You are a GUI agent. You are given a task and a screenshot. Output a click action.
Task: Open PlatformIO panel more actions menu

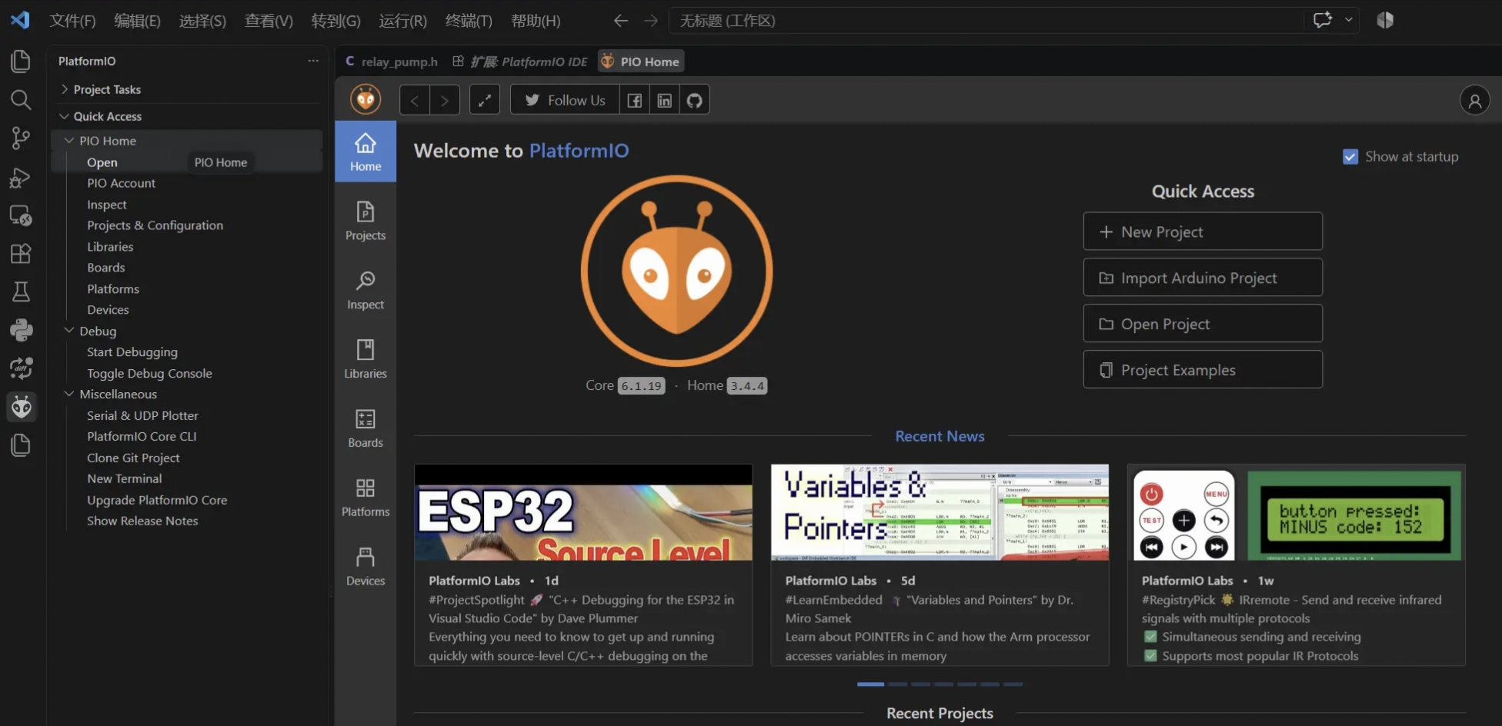(313, 61)
